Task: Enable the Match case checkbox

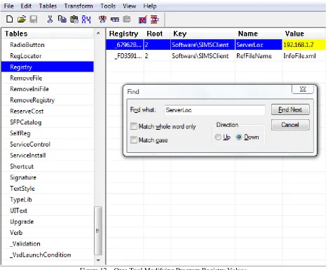Action: coord(134,140)
